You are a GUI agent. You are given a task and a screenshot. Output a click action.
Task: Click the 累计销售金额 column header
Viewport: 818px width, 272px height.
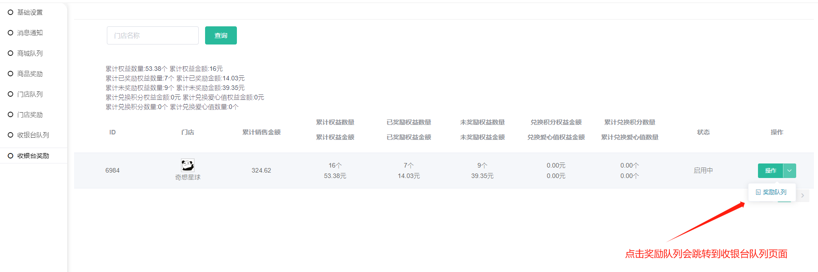tap(261, 132)
